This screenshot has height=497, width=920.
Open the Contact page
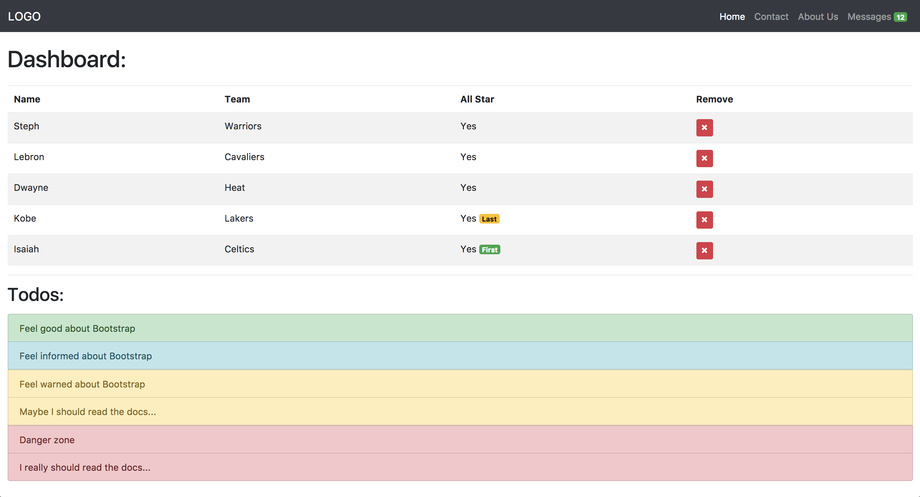click(771, 16)
